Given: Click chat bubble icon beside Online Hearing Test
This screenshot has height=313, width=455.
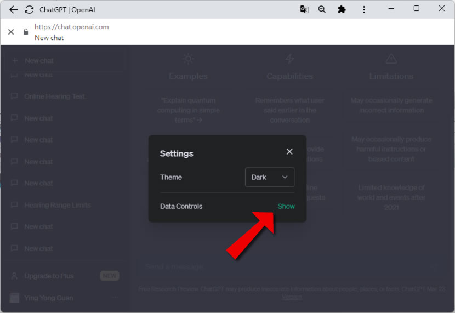Looking at the screenshot, I should point(14,96).
